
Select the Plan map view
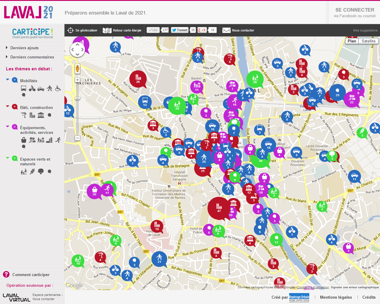click(352, 41)
